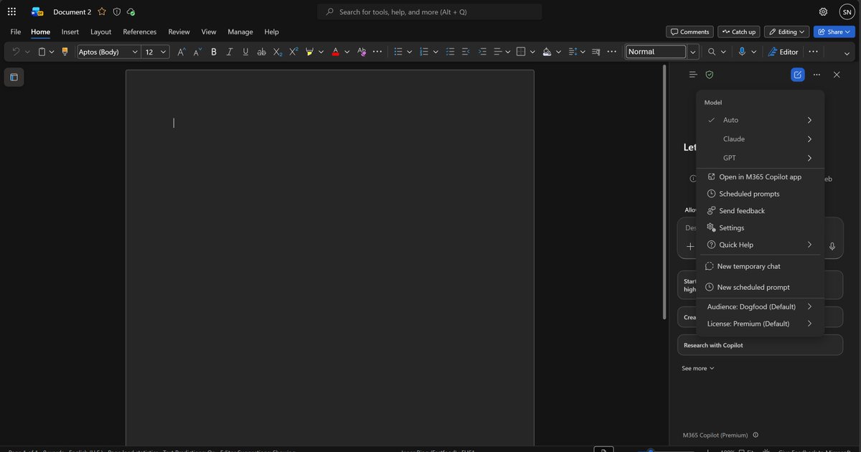Clear formatting with eraser icon
This screenshot has height=452, width=861.
[x=362, y=52]
